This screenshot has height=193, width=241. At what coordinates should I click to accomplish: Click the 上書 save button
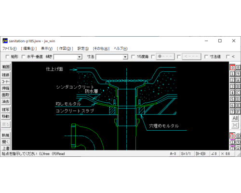click(x=6, y=148)
